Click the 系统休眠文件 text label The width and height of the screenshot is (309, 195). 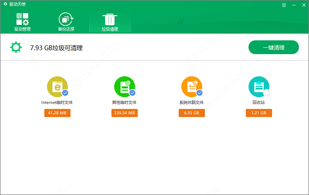click(192, 103)
